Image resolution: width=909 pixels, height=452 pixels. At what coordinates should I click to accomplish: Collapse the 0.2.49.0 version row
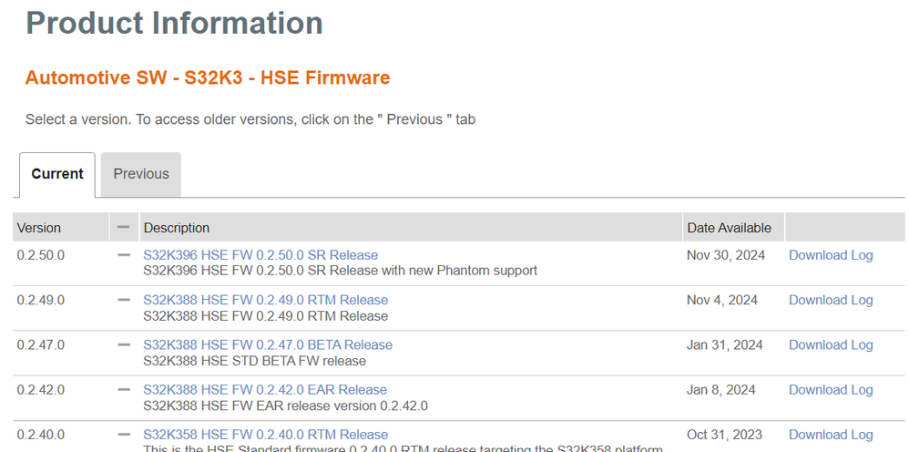124,300
